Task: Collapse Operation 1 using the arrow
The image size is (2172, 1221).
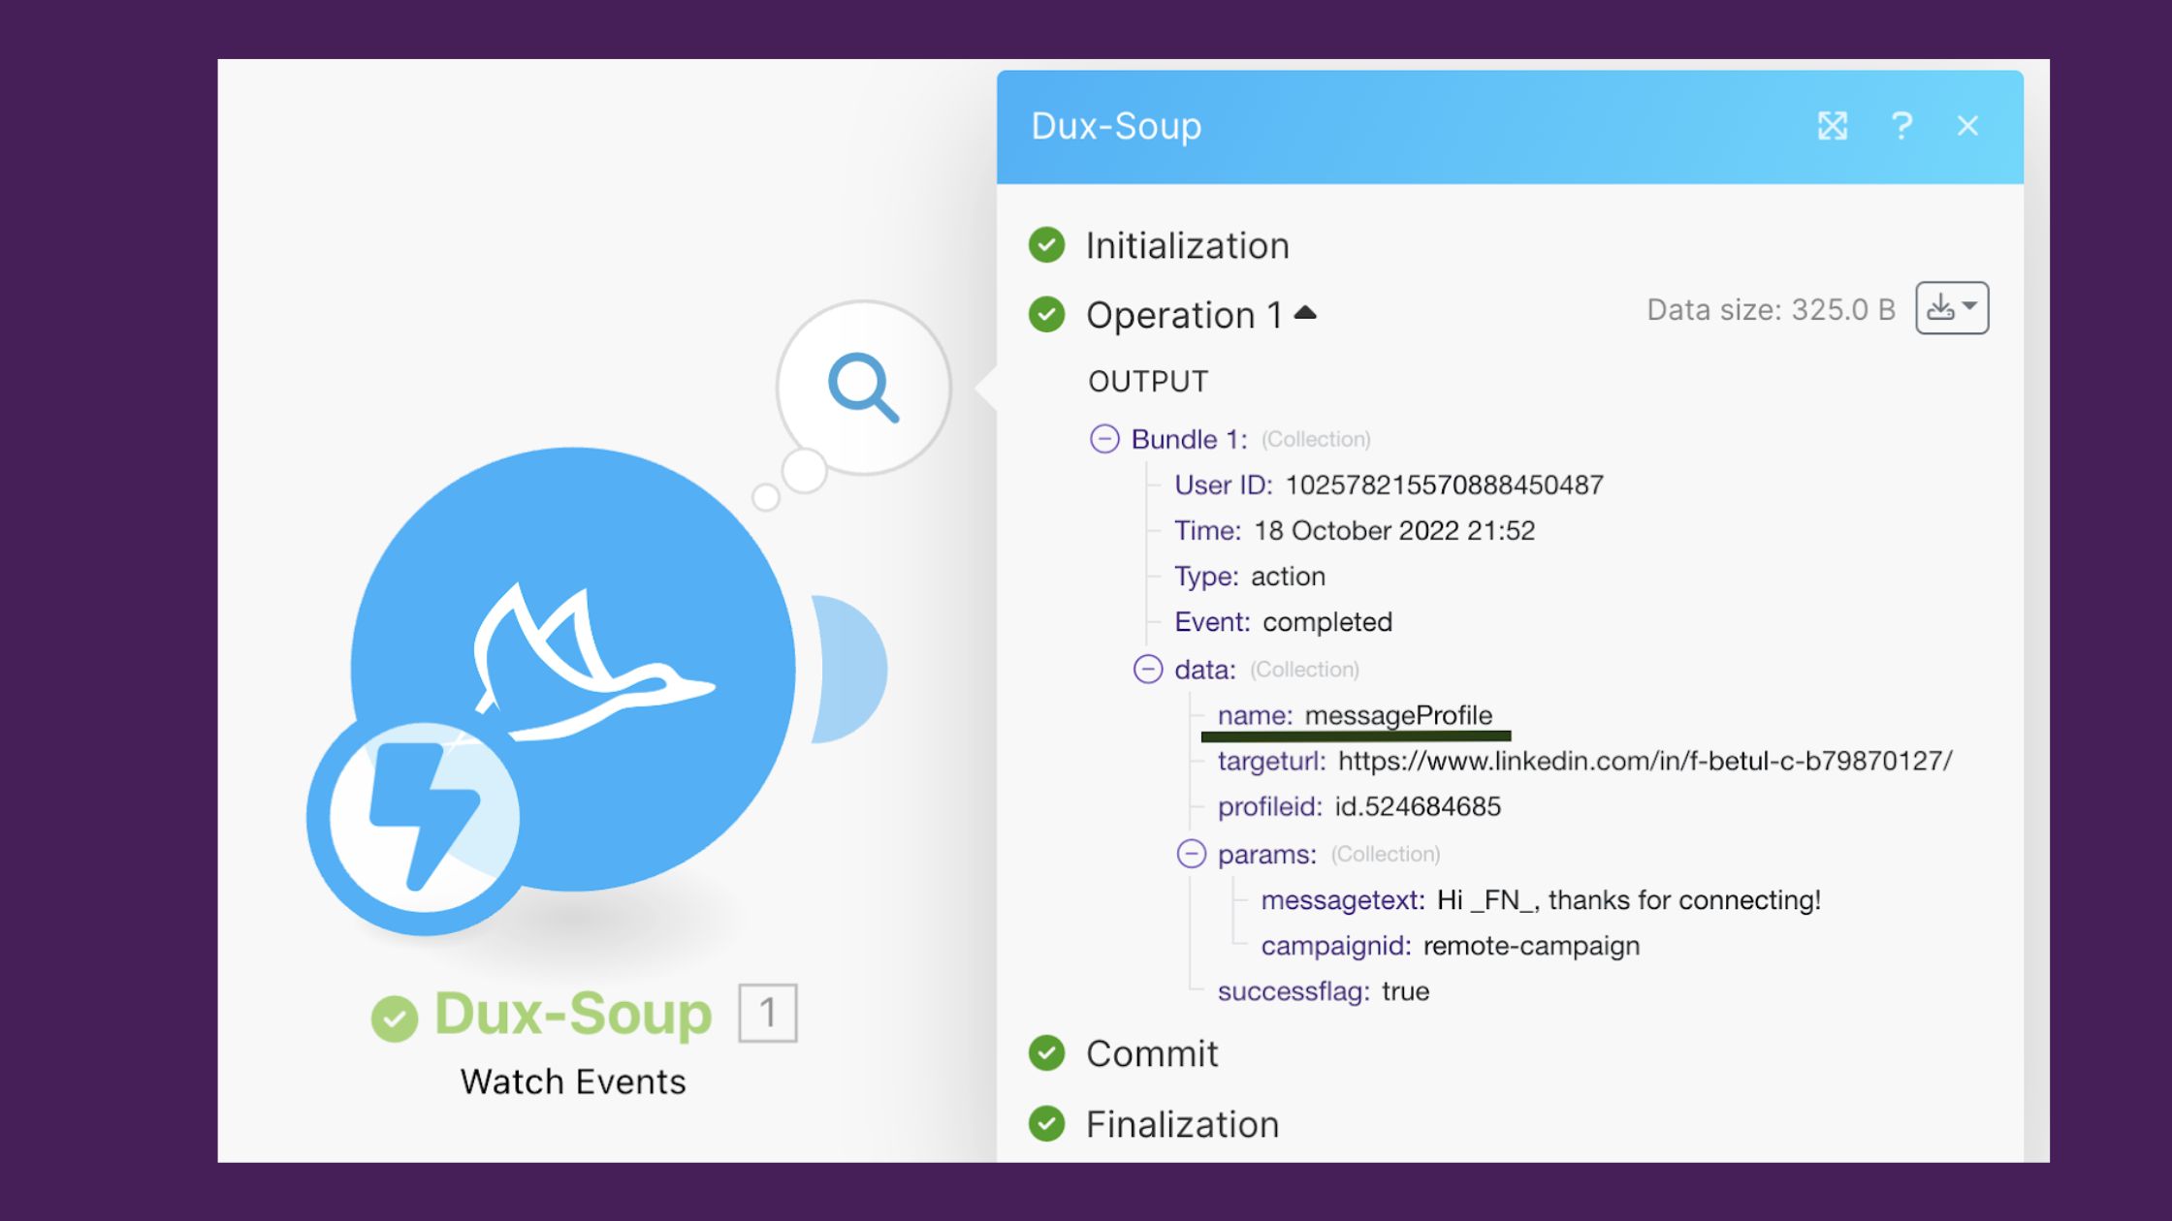Action: pos(1305,312)
